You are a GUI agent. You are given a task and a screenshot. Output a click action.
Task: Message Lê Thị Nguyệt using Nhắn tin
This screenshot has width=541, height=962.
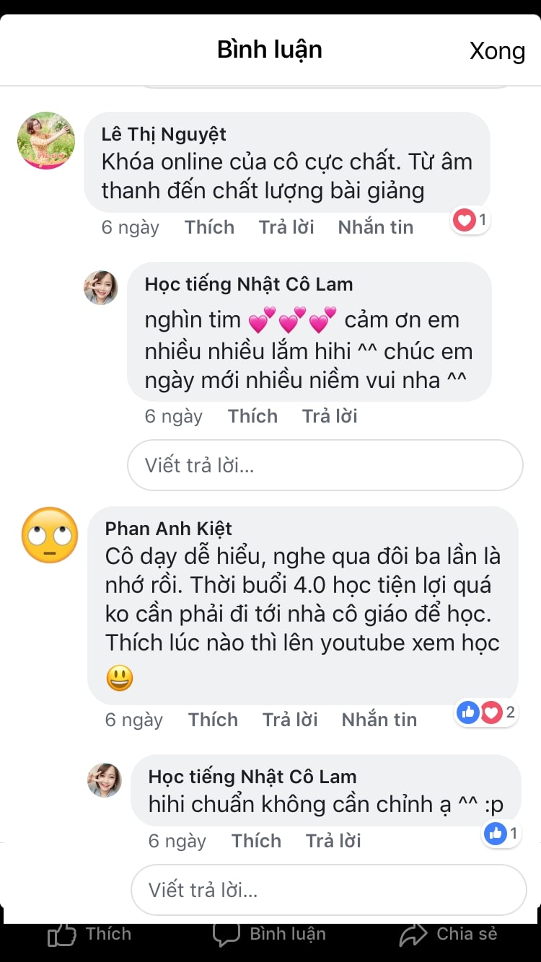[x=376, y=227]
